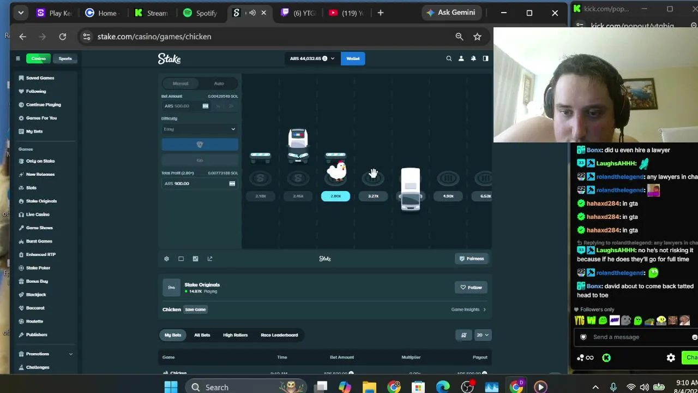Click the 4.90x lane multiplier tile

click(x=448, y=196)
